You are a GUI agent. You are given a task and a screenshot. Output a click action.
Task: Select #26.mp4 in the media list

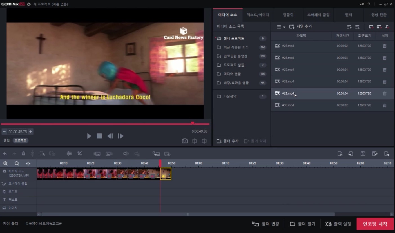(332, 58)
